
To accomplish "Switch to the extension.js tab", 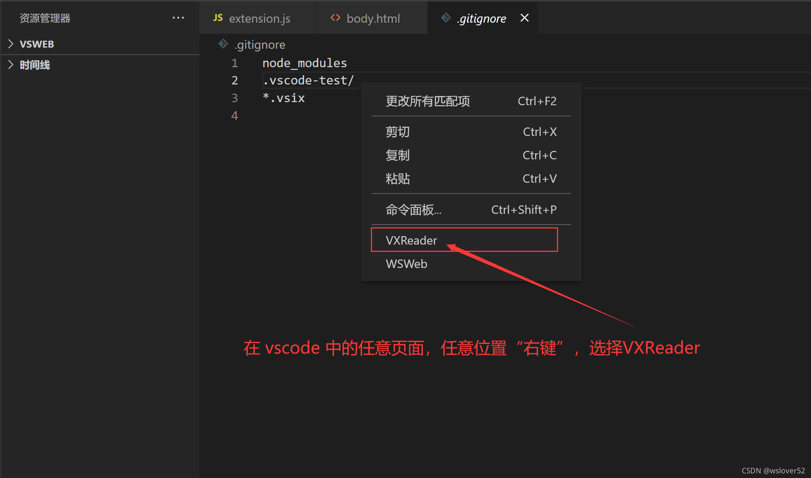I will [x=259, y=18].
